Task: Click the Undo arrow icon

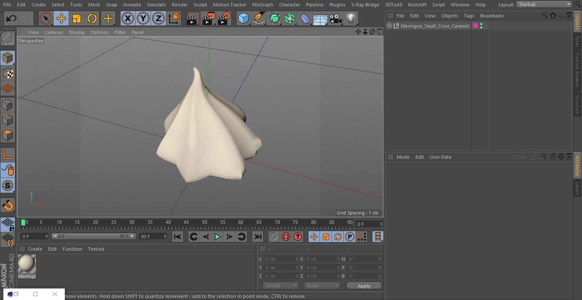Action: point(12,19)
